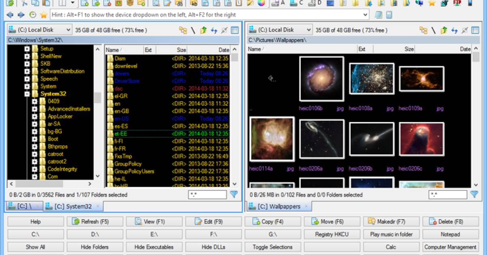Switch to the [C:] System32 tab
This screenshot has height=255, width=487.
point(73,206)
